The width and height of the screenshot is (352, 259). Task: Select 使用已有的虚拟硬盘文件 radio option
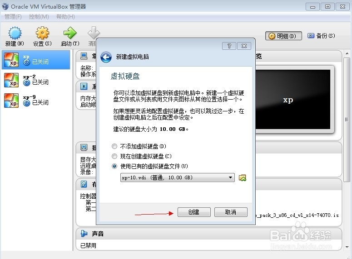click(x=114, y=166)
